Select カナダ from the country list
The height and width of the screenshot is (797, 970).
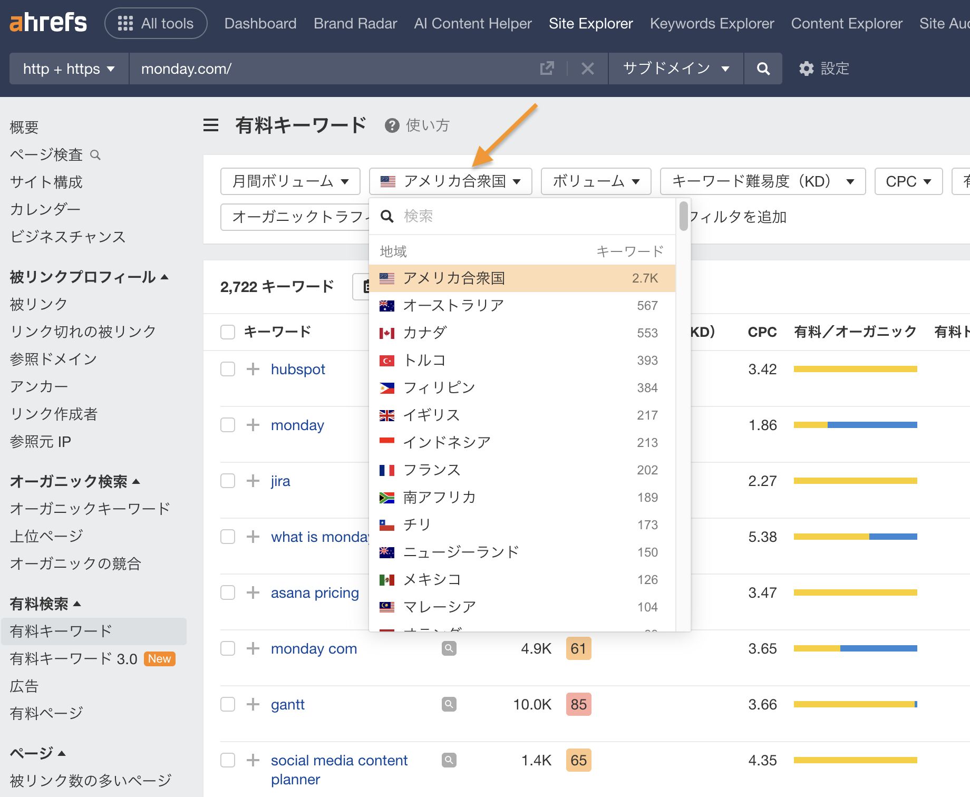(x=424, y=333)
